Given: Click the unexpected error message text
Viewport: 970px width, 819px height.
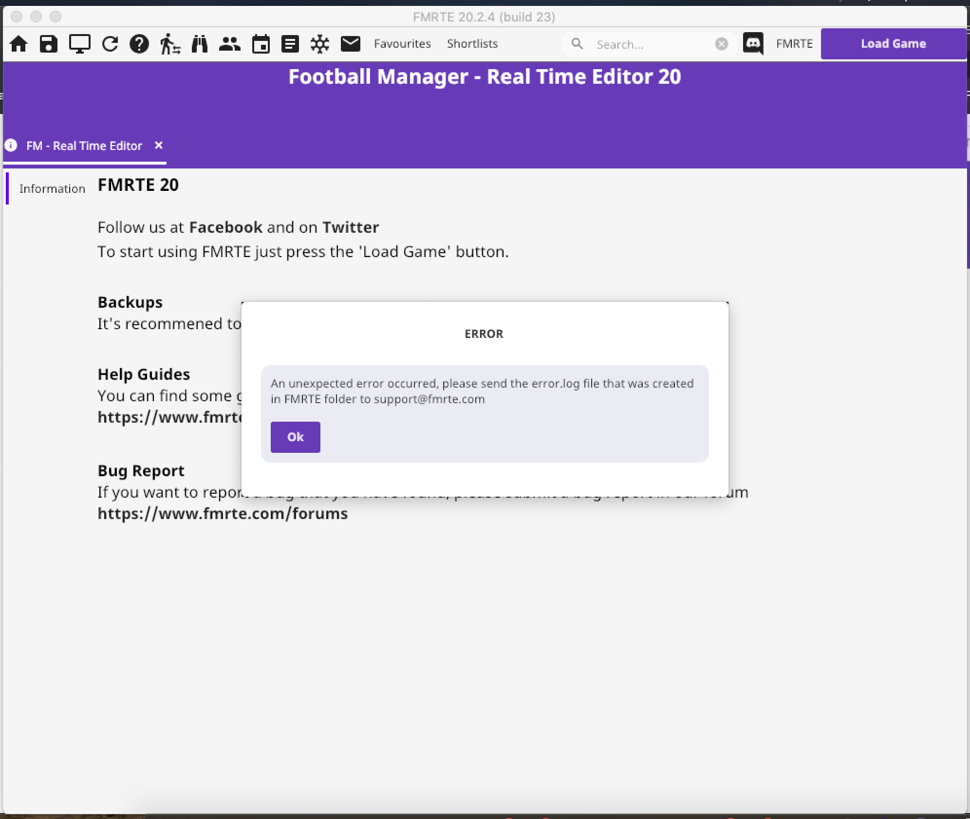Looking at the screenshot, I should [x=482, y=391].
